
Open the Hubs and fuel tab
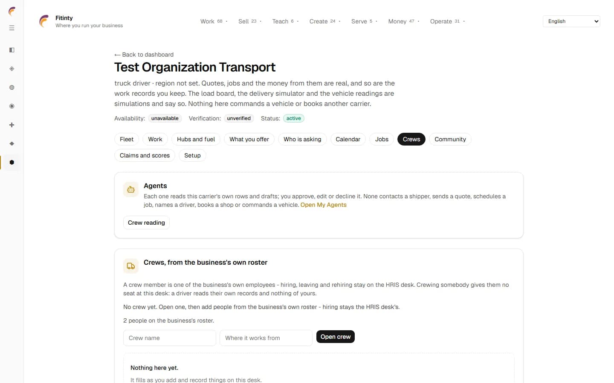point(196,139)
